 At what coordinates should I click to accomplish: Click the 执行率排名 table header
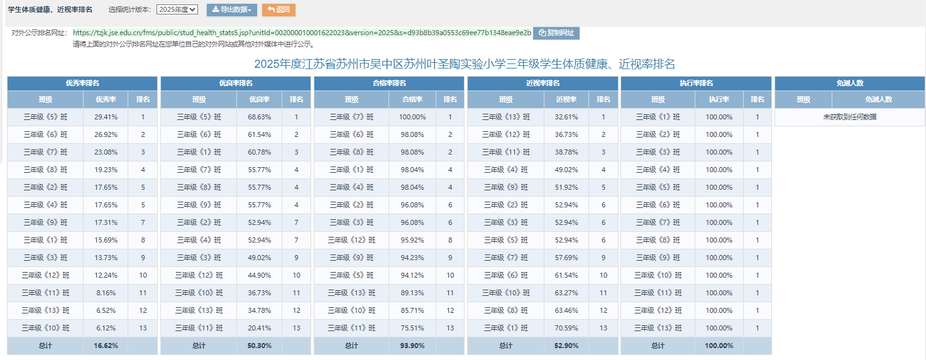tap(696, 83)
